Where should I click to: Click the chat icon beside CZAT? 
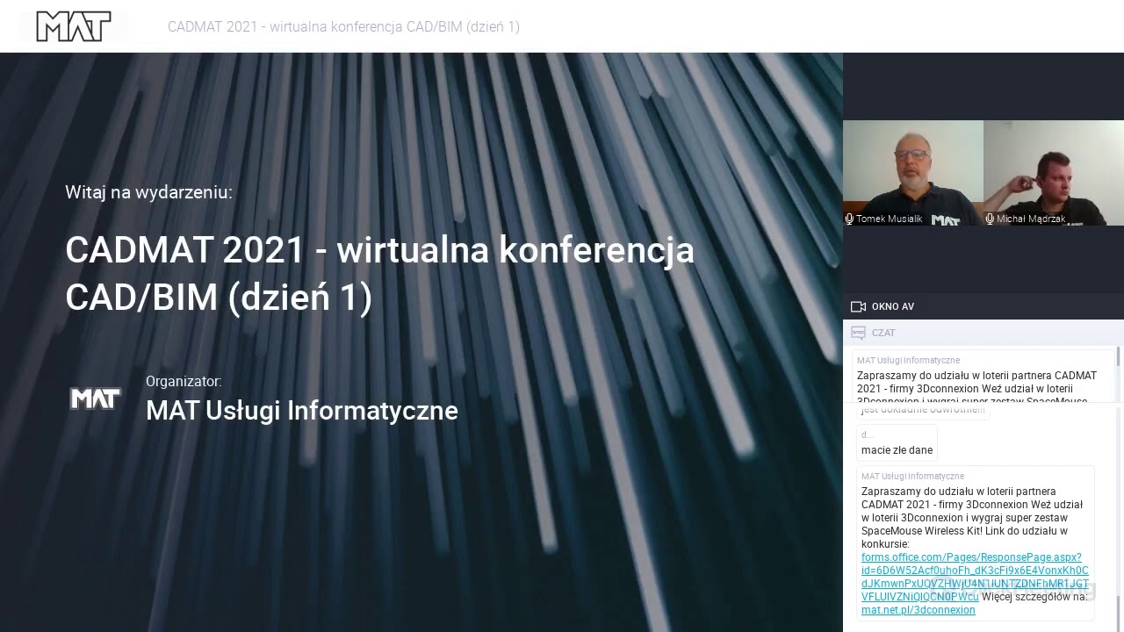click(859, 333)
